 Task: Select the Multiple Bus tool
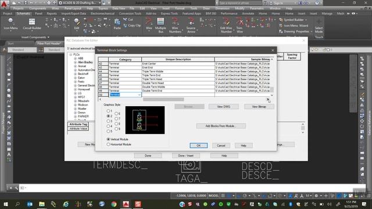160,25
